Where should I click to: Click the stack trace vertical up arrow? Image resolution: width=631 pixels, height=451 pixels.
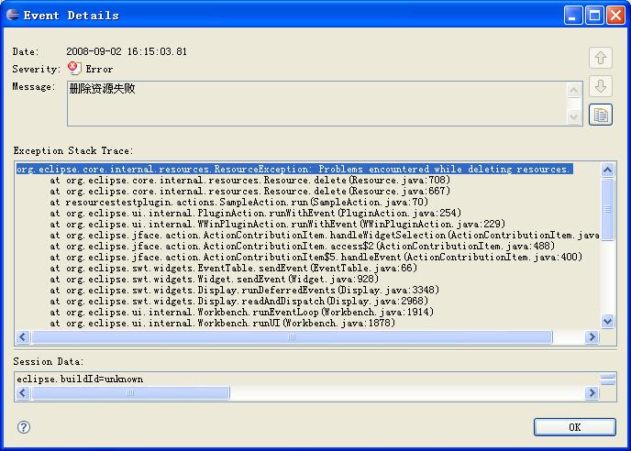click(608, 170)
